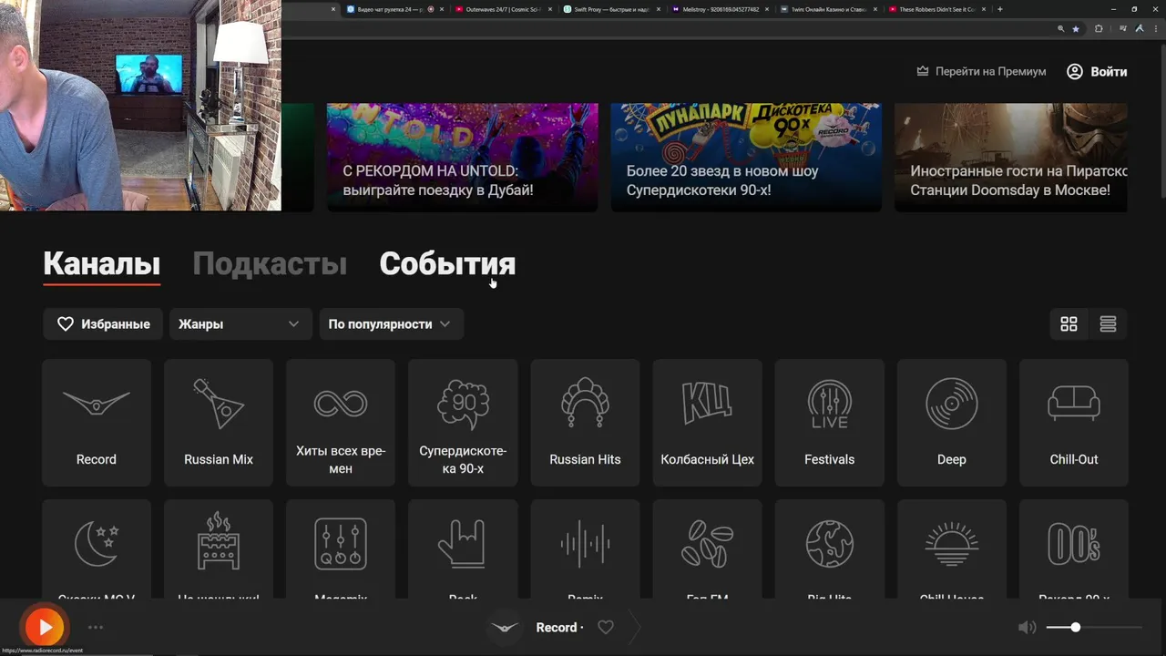Viewport: 1166px width, 656px height.
Task: Click the Войти login button
Action: [1097, 71]
